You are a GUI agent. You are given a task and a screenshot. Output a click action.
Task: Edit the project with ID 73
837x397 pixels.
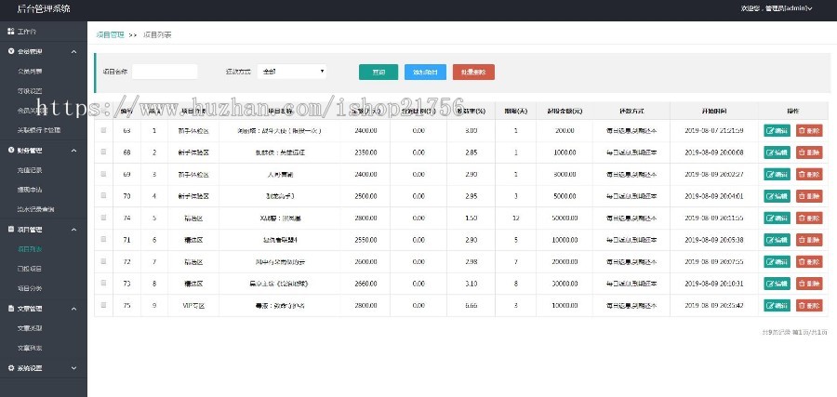click(x=777, y=284)
